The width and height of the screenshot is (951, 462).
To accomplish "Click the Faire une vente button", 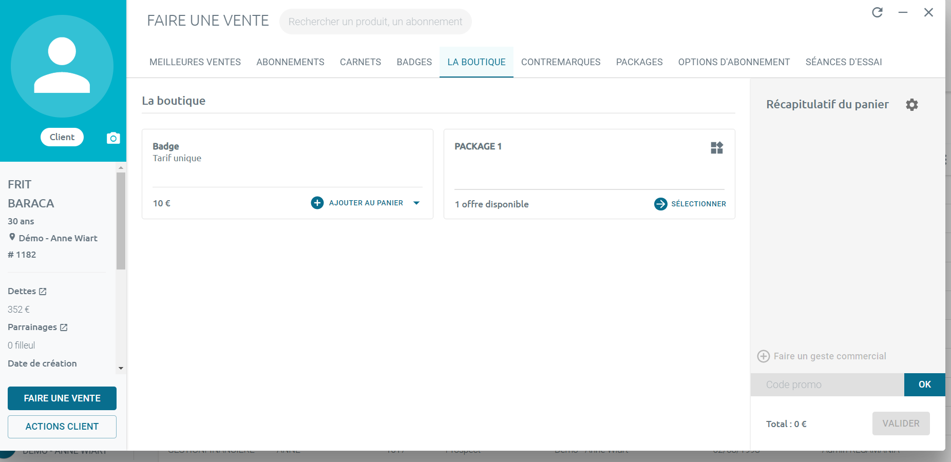I will (x=62, y=398).
